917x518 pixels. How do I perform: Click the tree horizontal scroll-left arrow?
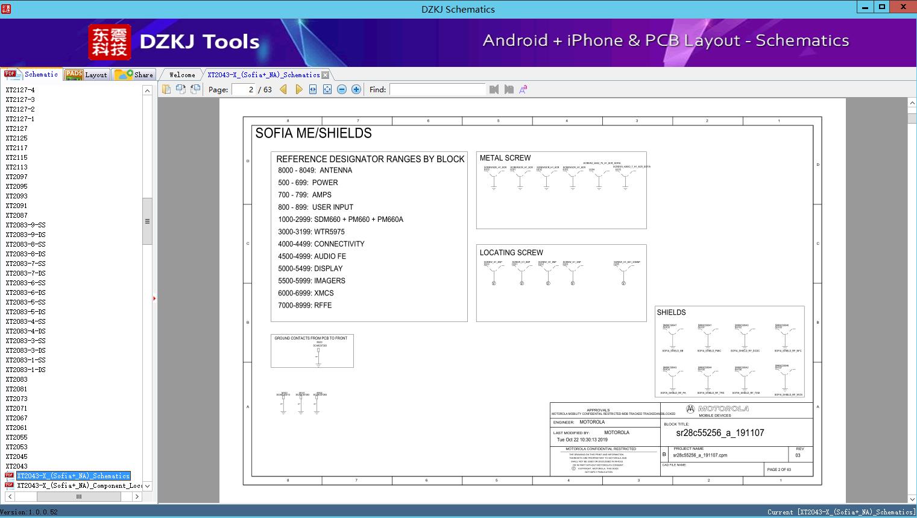coord(10,496)
